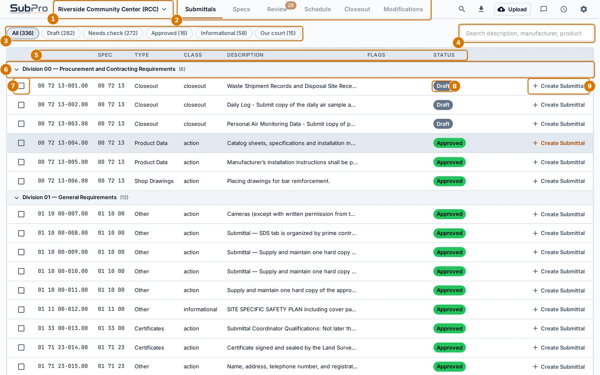Click description 'Certificate signed and sealed by the Land Surve...'
The width and height of the screenshot is (600, 375).
click(x=292, y=347)
